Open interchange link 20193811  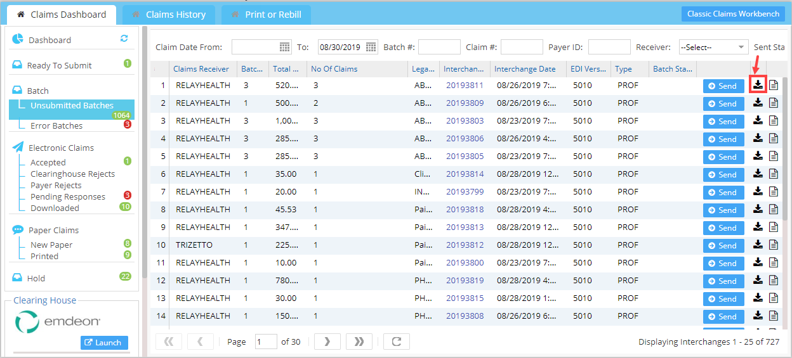point(465,86)
